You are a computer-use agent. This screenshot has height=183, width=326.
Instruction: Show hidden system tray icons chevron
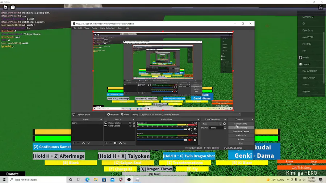point(288,180)
